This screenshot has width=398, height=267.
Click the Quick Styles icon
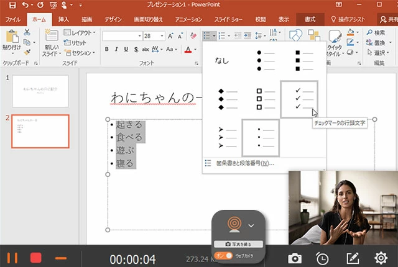(335, 36)
